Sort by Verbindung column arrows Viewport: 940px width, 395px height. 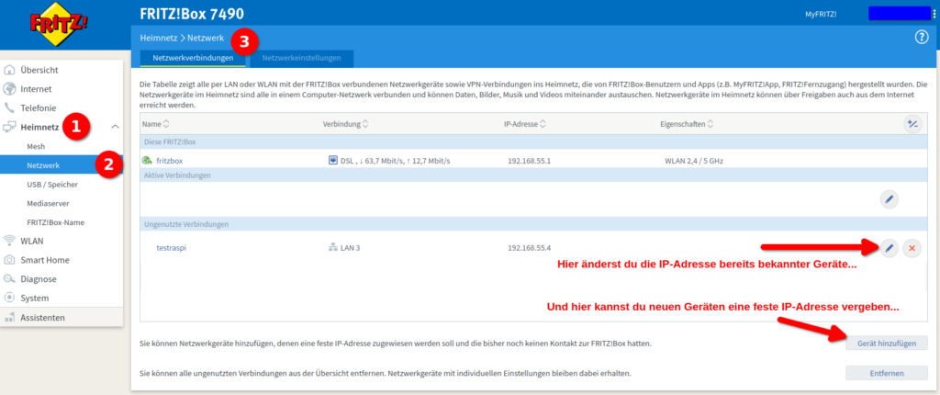pyautogui.click(x=365, y=124)
